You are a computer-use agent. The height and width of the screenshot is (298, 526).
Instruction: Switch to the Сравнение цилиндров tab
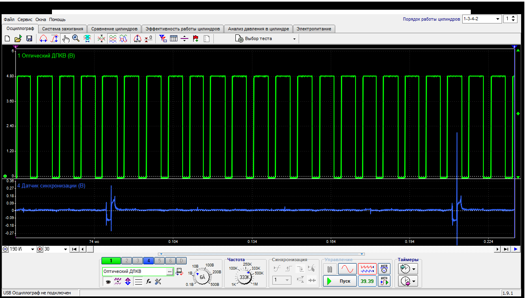pyautogui.click(x=114, y=29)
